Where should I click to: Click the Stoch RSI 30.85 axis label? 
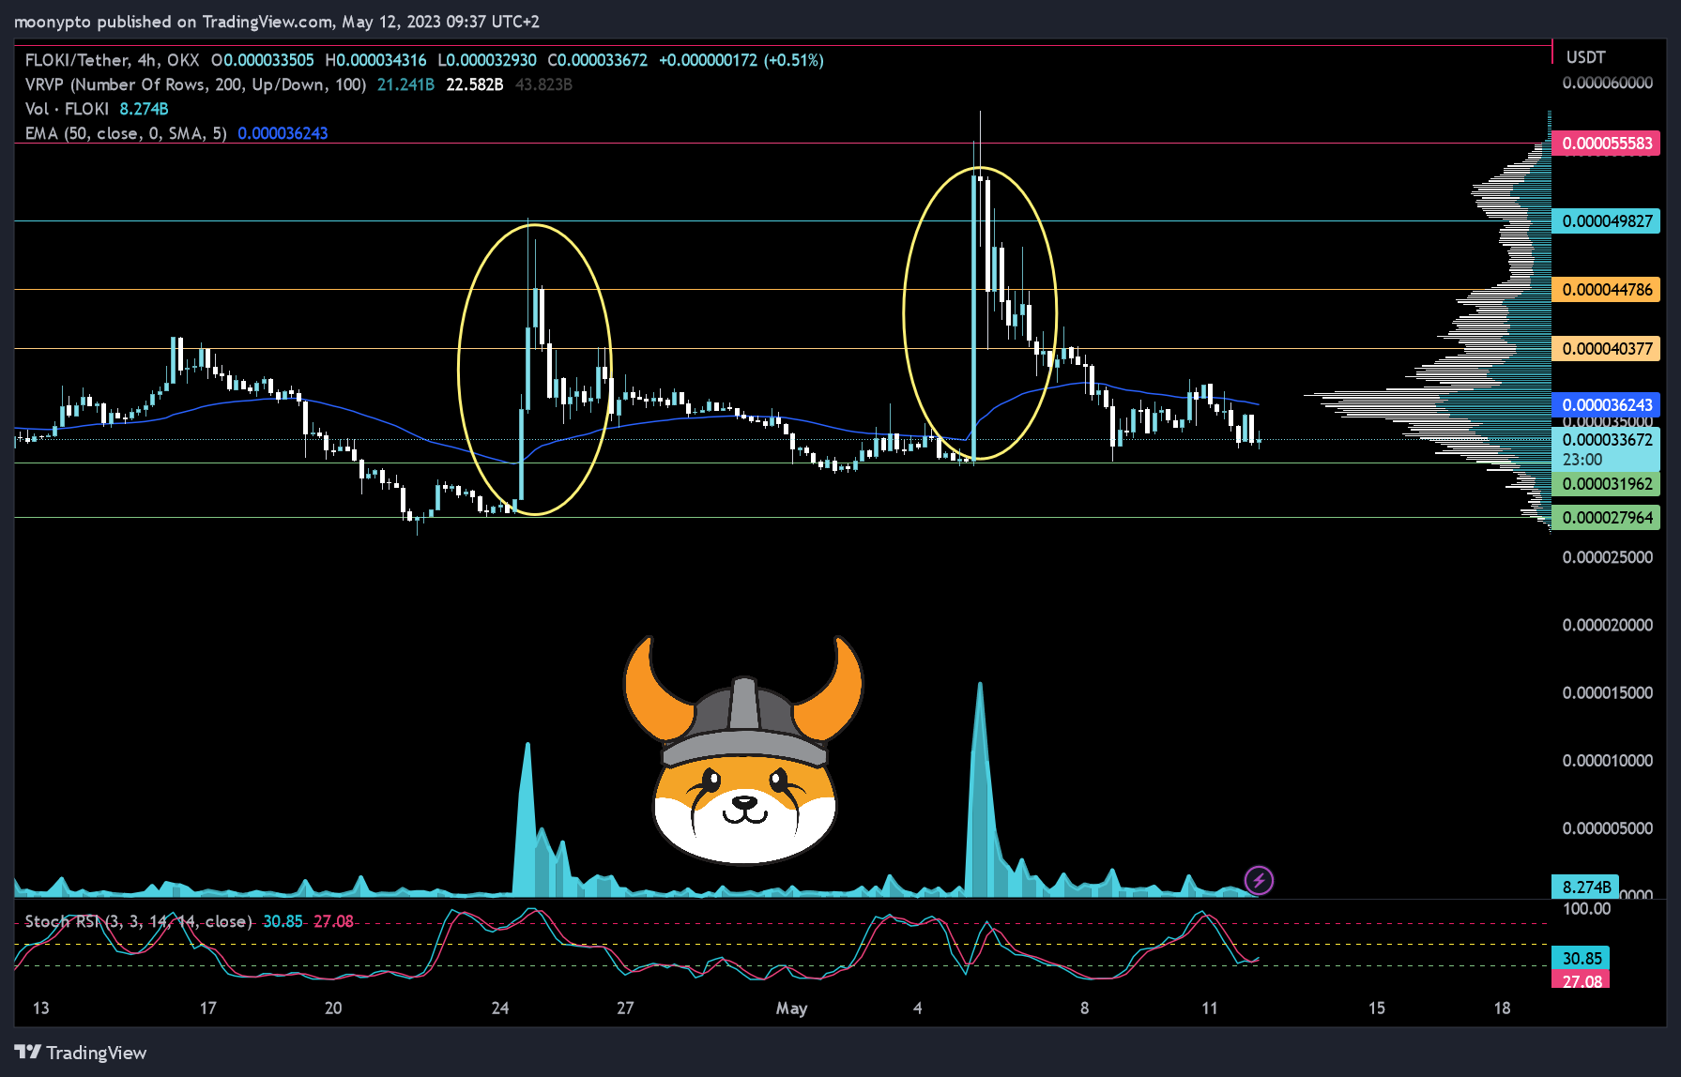[x=1582, y=959]
